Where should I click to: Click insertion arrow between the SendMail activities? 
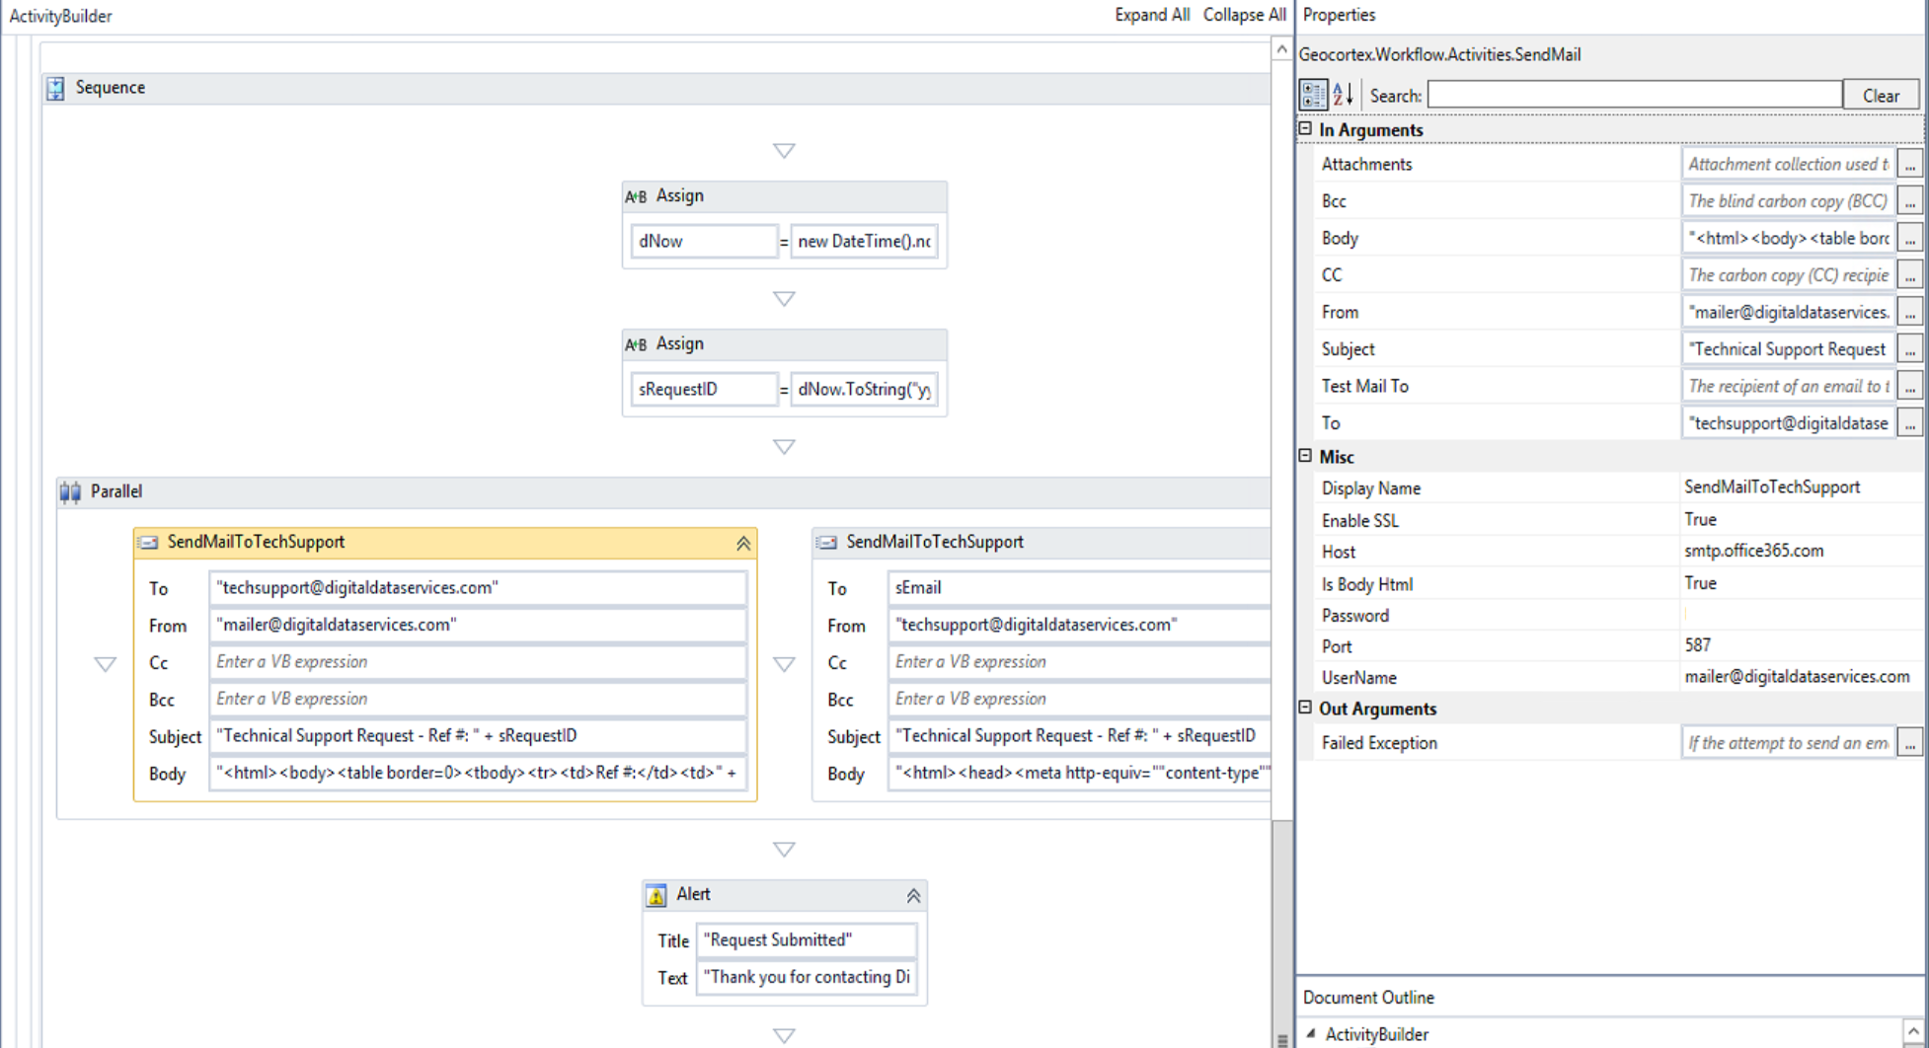(784, 664)
